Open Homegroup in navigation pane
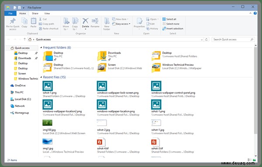The width and height of the screenshot is (262, 167). [x=20, y=113]
